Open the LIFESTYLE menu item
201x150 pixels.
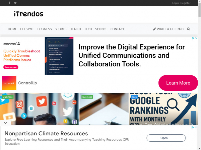click(27, 29)
